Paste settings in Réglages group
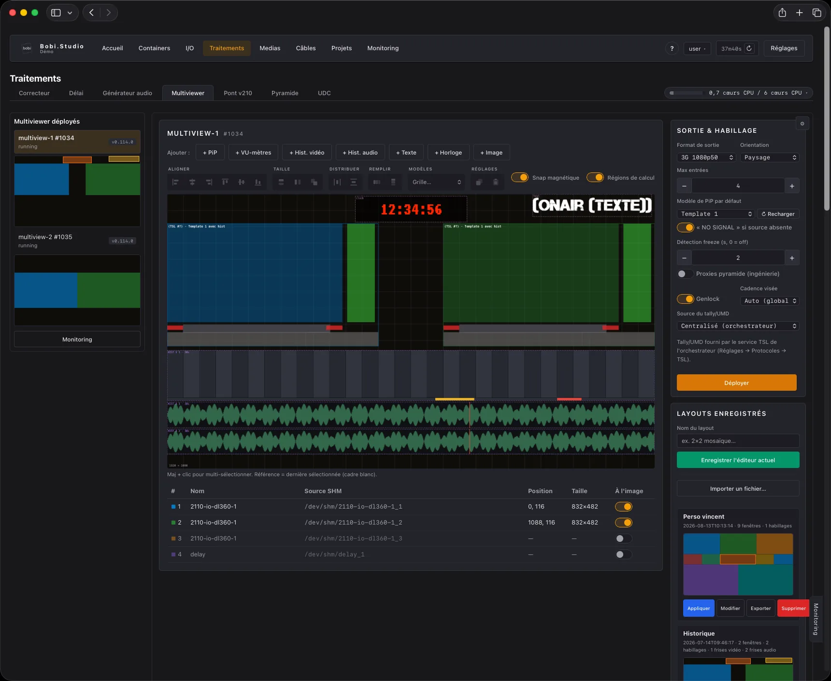The image size is (831, 681). pos(496,182)
